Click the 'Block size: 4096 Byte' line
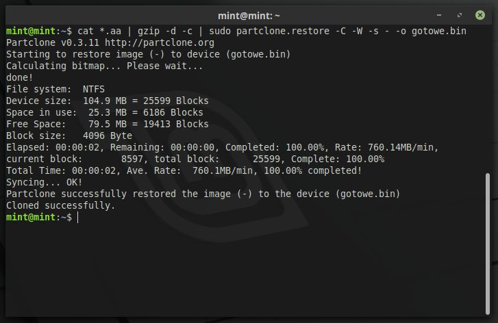Image resolution: width=498 pixels, height=323 pixels. pos(69,135)
